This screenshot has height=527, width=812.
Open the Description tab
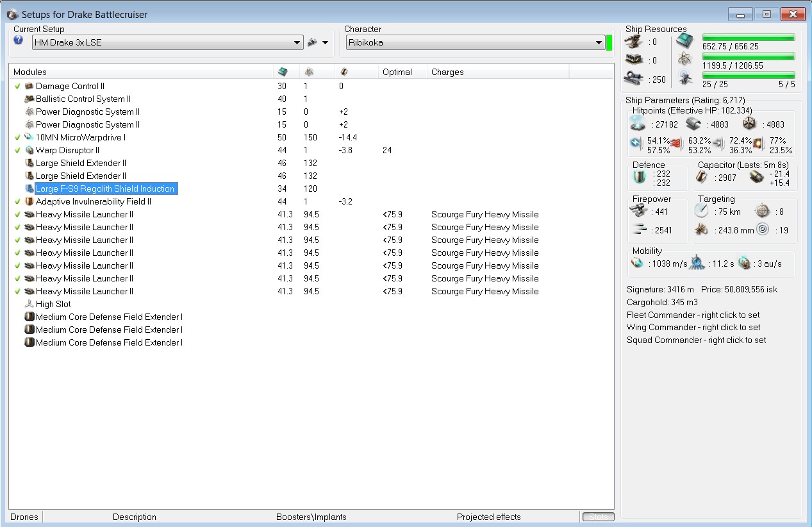[x=135, y=517]
